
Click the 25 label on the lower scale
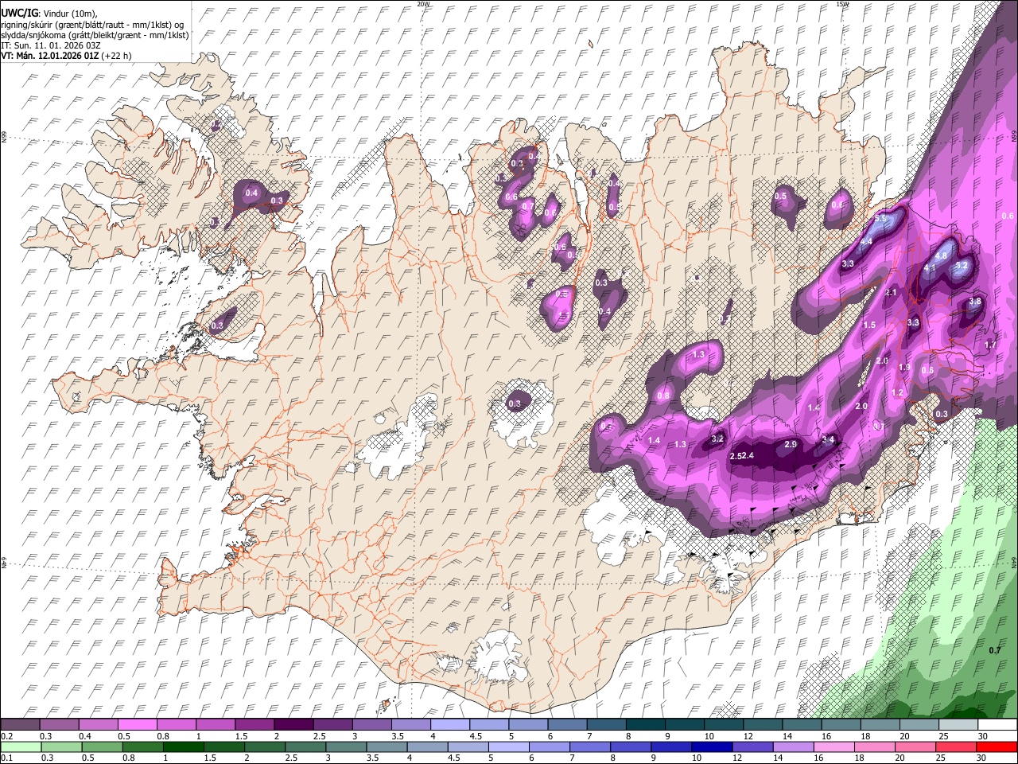[x=942, y=758]
